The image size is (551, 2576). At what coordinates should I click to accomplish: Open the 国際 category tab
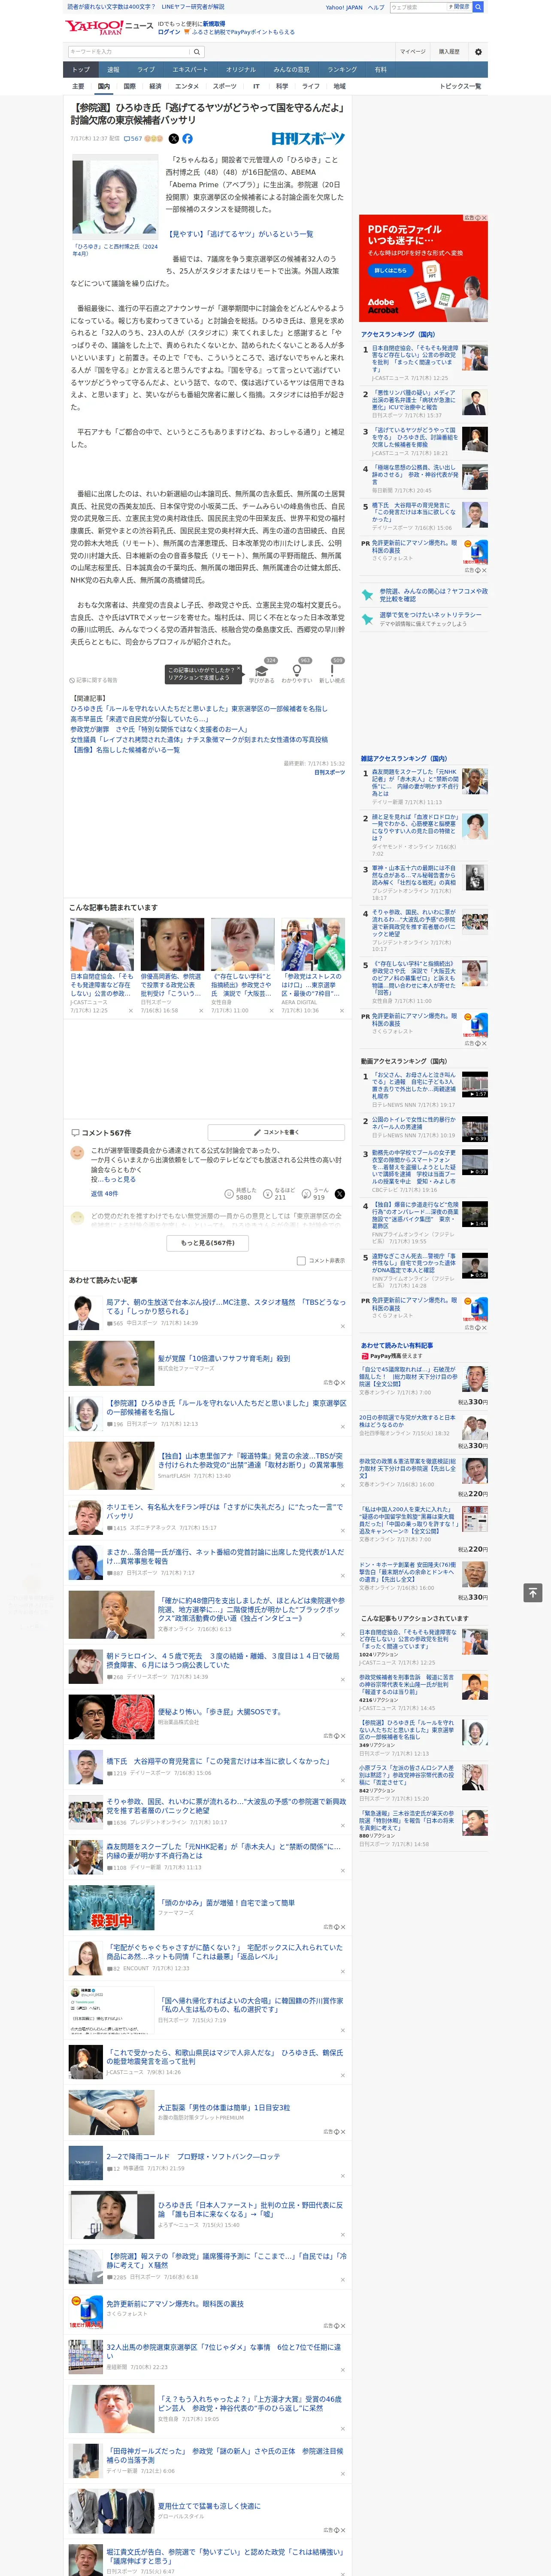129,86
